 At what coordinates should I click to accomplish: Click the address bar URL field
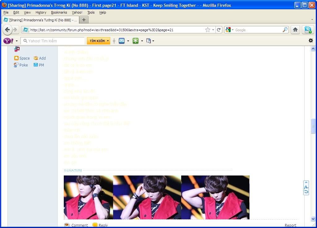117,30
